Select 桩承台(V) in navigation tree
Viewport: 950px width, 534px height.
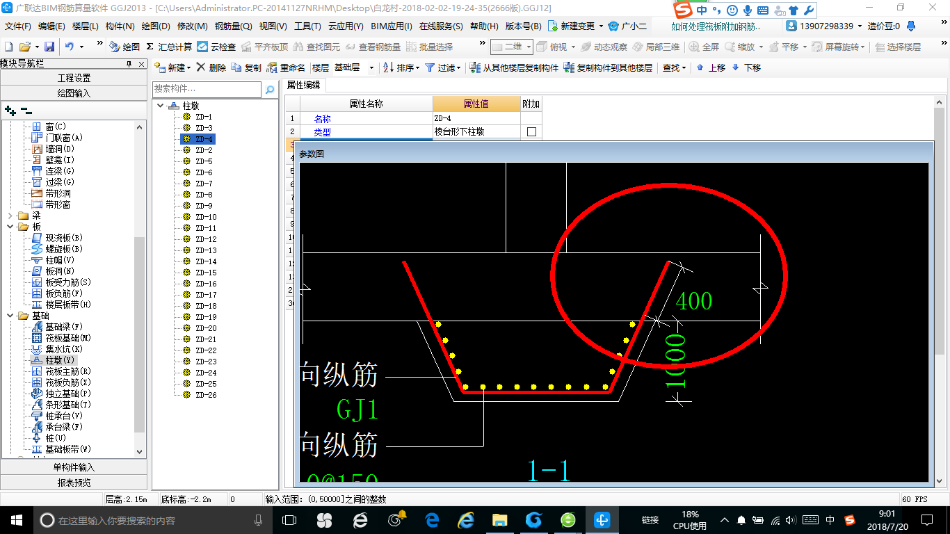click(x=57, y=416)
